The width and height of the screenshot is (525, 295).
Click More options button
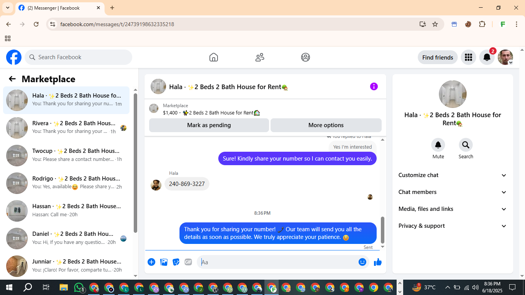(326, 125)
